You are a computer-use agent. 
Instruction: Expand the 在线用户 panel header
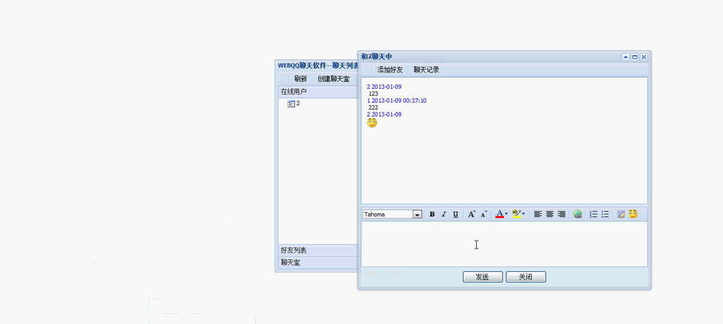tap(318, 92)
